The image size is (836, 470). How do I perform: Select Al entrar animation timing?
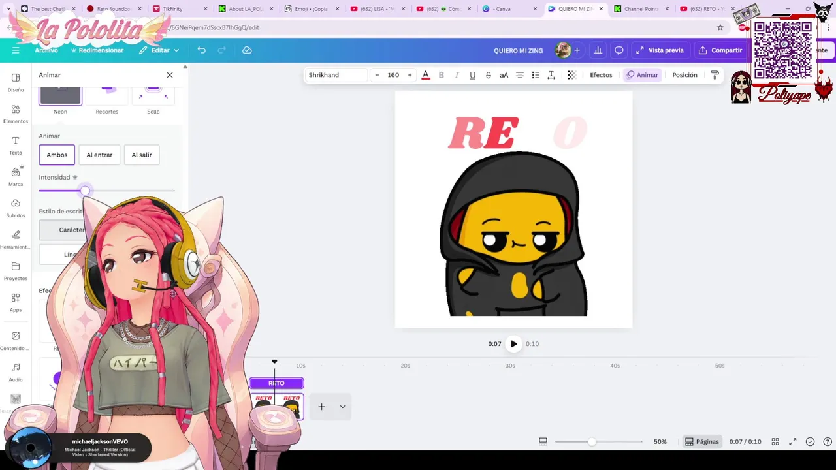click(99, 155)
